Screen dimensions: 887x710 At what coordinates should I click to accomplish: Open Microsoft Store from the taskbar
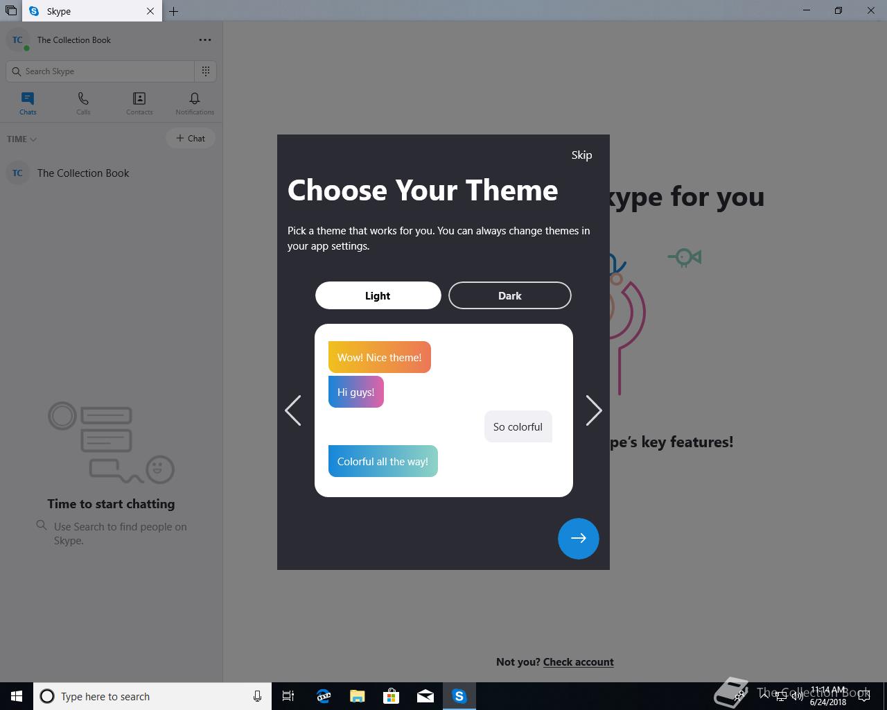click(391, 696)
